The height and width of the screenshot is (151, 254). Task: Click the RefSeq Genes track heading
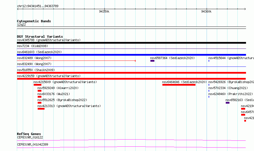coord(29,134)
